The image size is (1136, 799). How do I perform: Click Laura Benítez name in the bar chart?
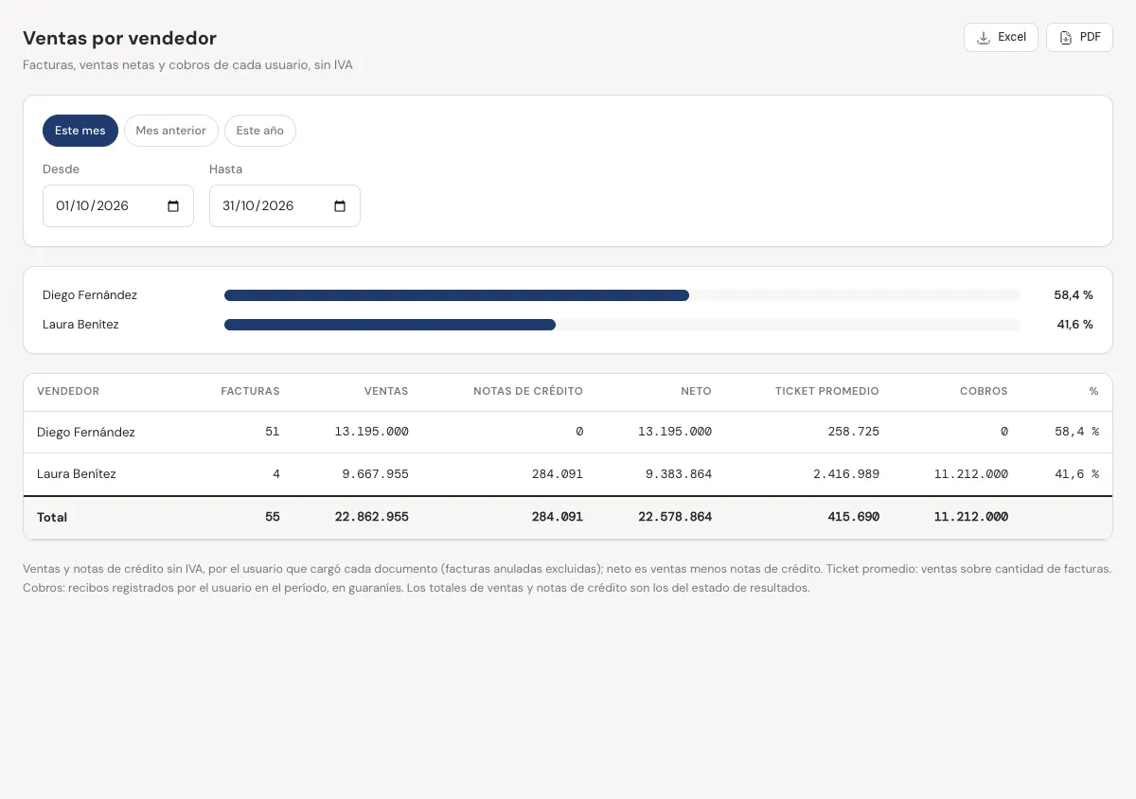[x=80, y=325]
